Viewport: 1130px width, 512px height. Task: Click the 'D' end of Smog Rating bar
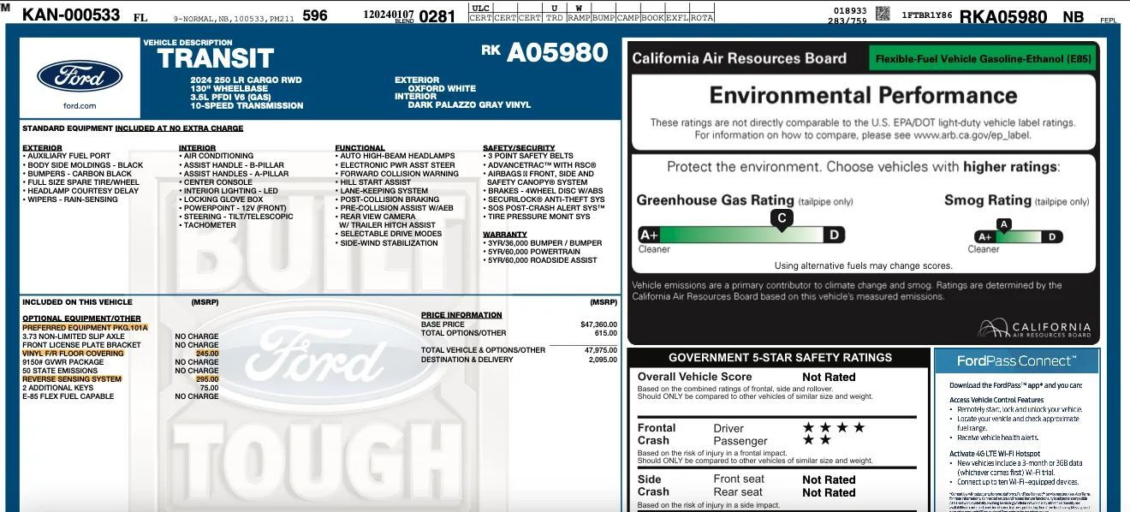coord(1052,237)
